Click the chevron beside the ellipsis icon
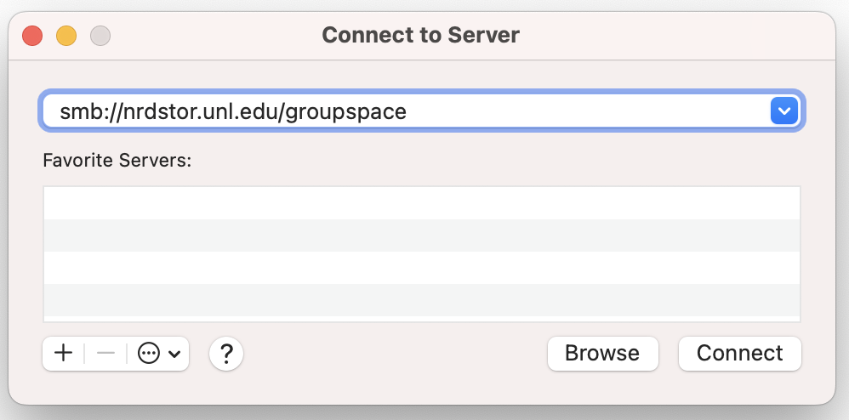 click(x=174, y=355)
